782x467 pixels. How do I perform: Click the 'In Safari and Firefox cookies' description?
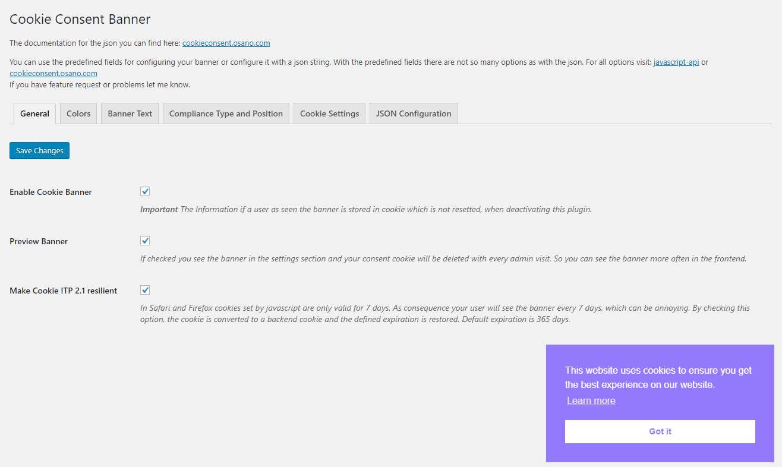[x=445, y=313]
